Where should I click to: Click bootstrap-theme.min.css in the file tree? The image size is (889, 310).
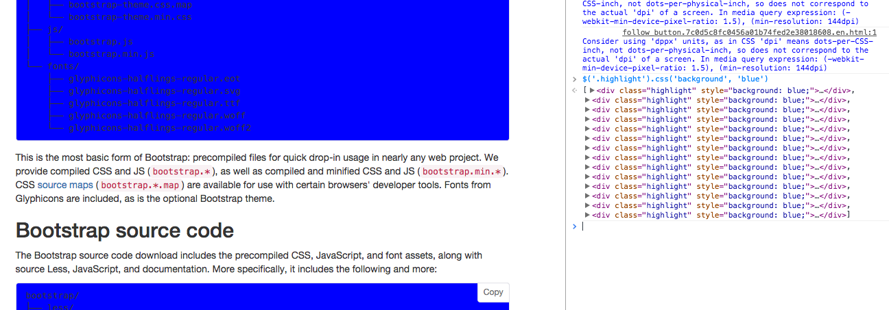(130, 17)
